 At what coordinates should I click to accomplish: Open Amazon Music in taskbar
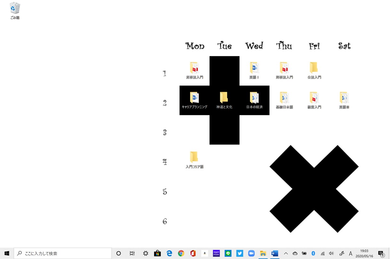point(216,253)
